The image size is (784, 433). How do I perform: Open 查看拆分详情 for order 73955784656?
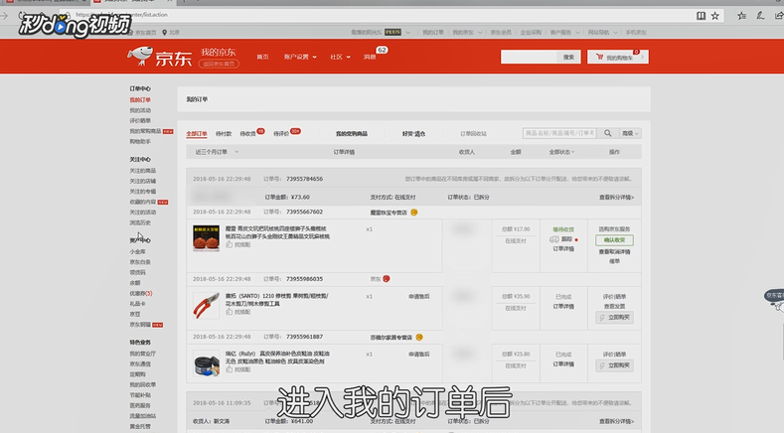coord(616,198)
